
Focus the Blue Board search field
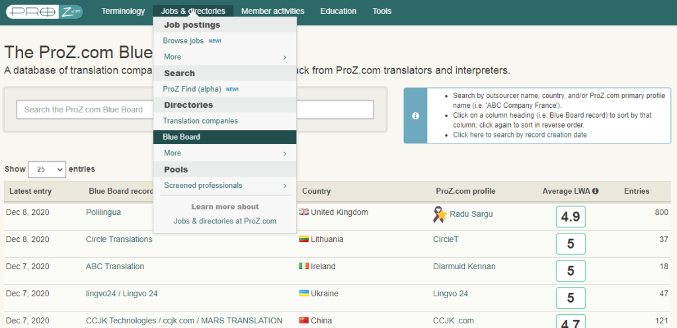(195, 110)
